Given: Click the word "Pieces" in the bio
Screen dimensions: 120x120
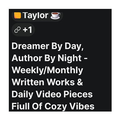Looking at the screenshot, I should 78,94.
